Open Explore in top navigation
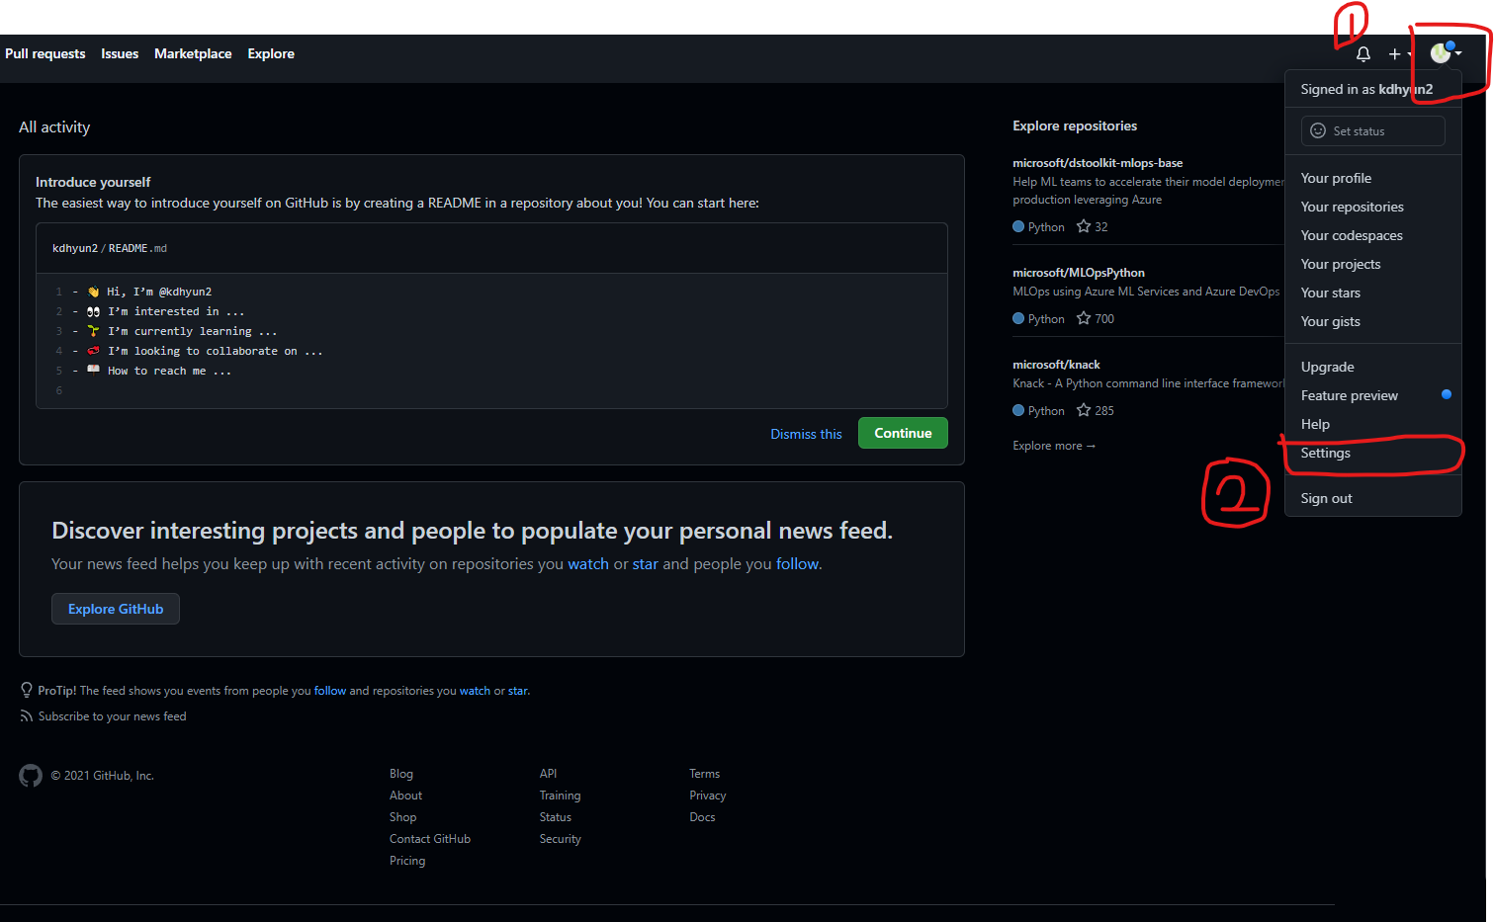The height and width of the screenshot is (922, 1494). point(271,53)
